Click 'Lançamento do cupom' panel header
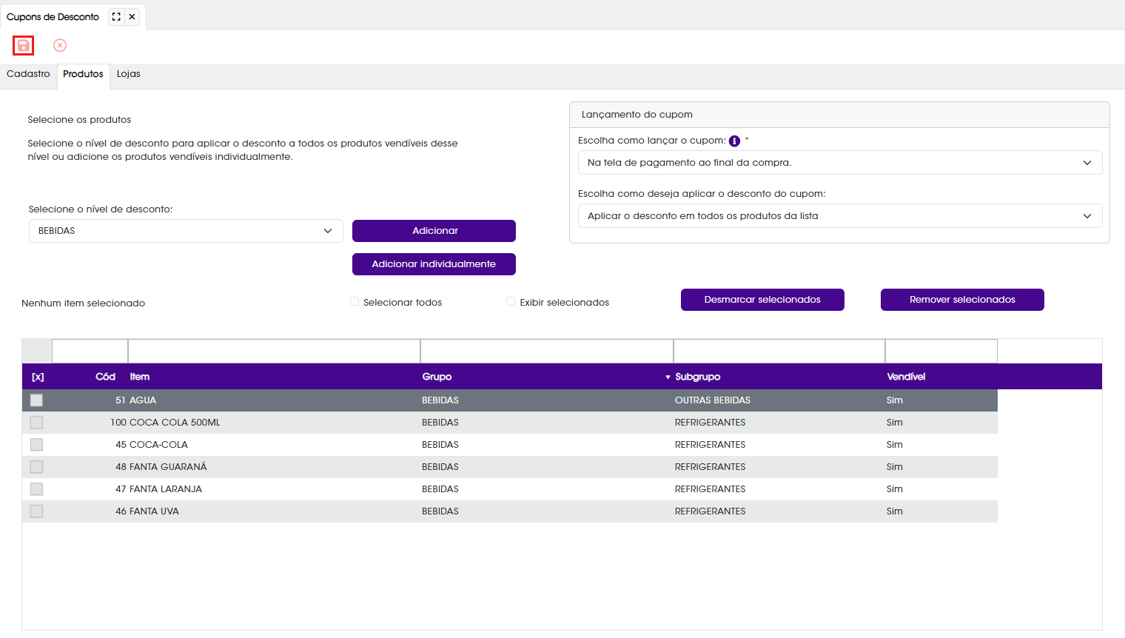The height and width of the screenshot is (638, 1125). (839, 115)
